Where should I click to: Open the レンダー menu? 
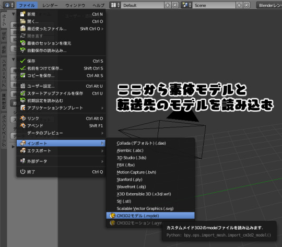[x=50, y=5]
